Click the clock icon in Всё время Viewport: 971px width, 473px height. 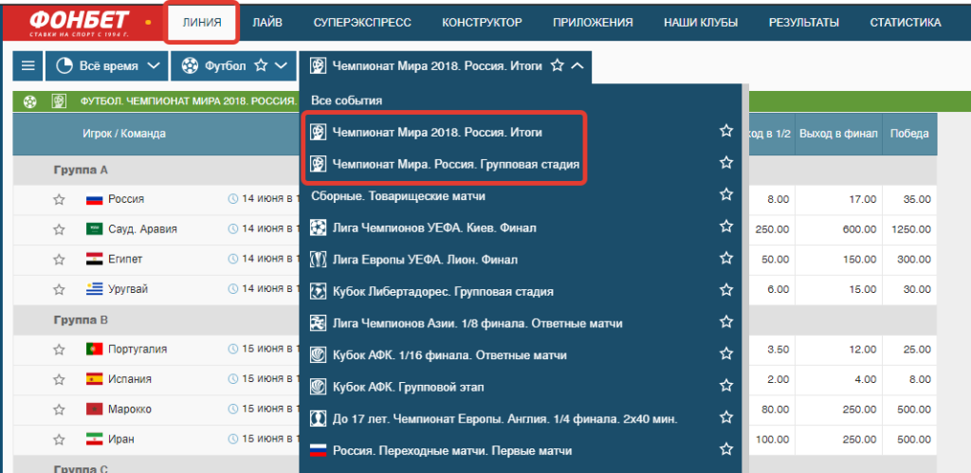64,65
